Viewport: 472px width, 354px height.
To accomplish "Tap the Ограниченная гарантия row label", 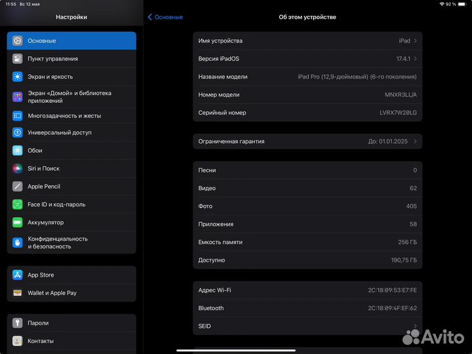I will pos(231,141).
